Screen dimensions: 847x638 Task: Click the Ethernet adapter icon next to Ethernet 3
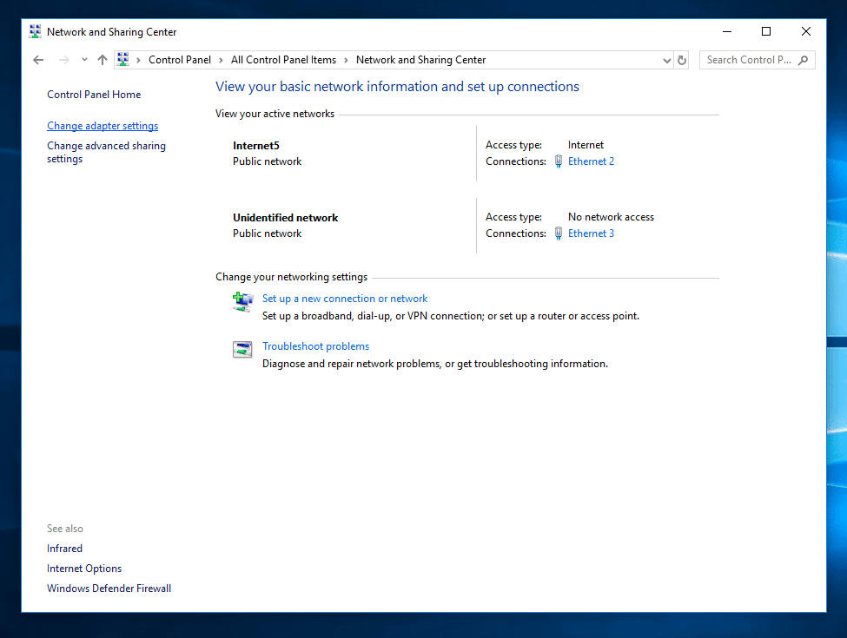tap(558, 233)
